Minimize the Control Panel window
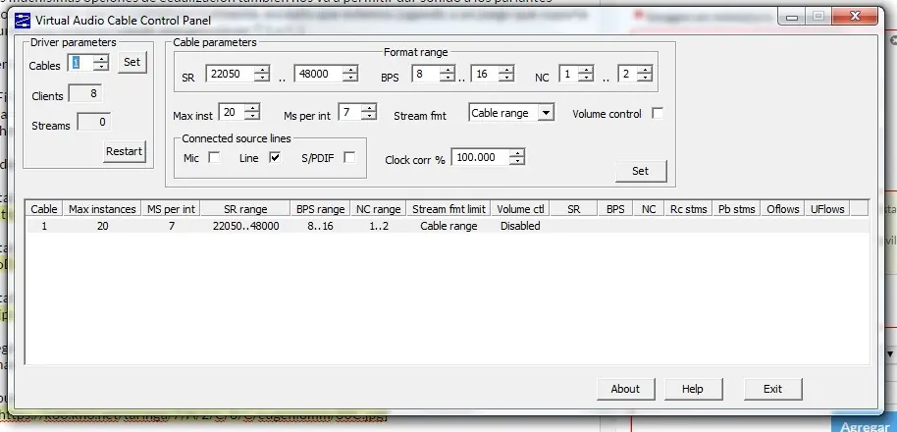Screen dimensions: 897x432 tap(792, 17)
